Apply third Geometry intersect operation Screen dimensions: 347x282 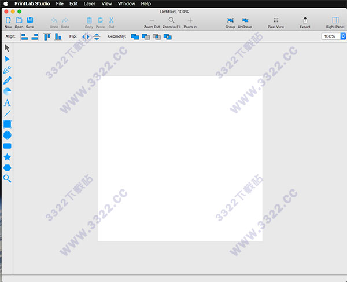pyautogui.click(x=157, y=36)
